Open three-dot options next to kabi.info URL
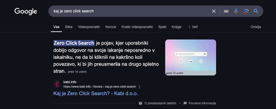Screen dimensions: 276x109 140,87
